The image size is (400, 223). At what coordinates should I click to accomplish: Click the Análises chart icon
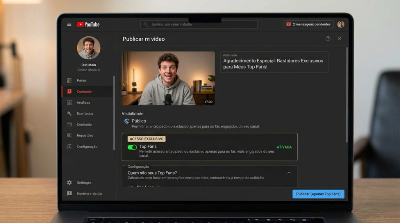tap(69, 102)
